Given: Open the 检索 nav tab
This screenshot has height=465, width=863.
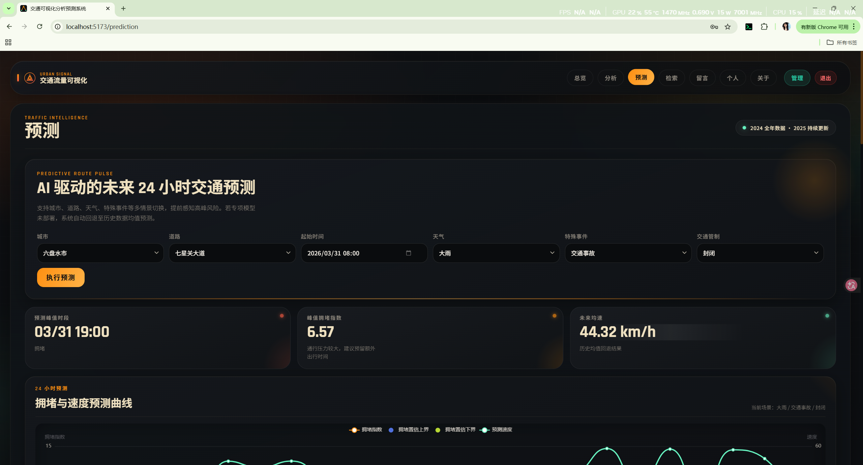Looking at the screenshot, I should click(672, 78).
